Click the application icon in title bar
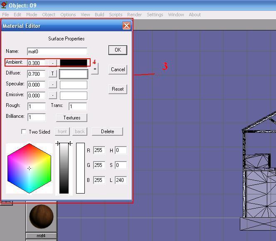276x241 pixels. [x=4, y=5]
